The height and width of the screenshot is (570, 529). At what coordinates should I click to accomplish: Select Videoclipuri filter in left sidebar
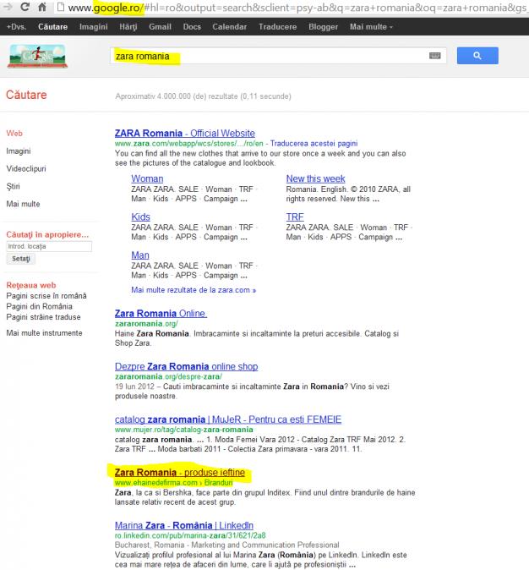point(26,168)
